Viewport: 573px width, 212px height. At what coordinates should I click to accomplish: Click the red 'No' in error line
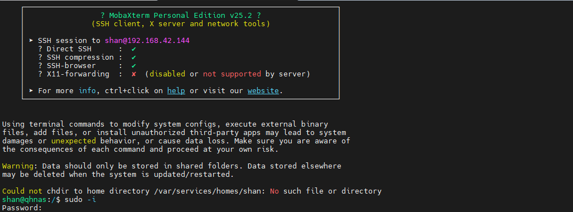[275, 191]
